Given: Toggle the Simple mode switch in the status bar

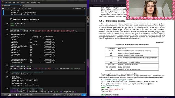Looking at the screenshot, I should 10,95.
